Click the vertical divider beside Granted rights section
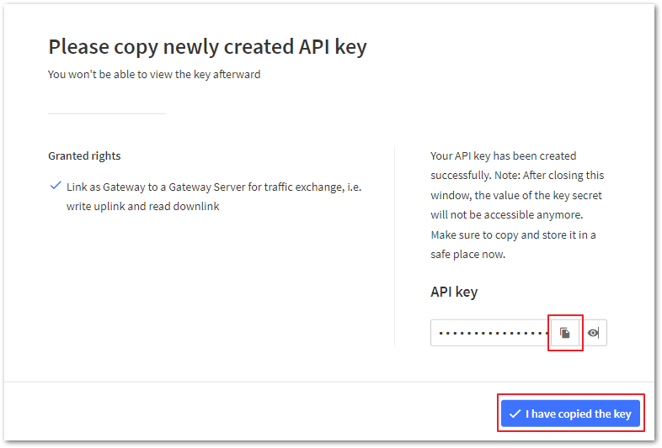This screenshot has height=448, width=662. (x=395, y=246)
